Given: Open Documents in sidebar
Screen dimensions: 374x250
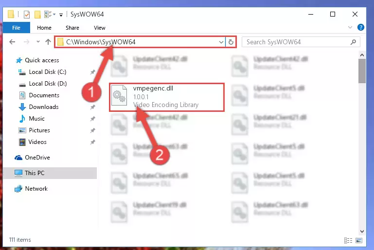Looking at the screenshot, I should click(44, 95).
